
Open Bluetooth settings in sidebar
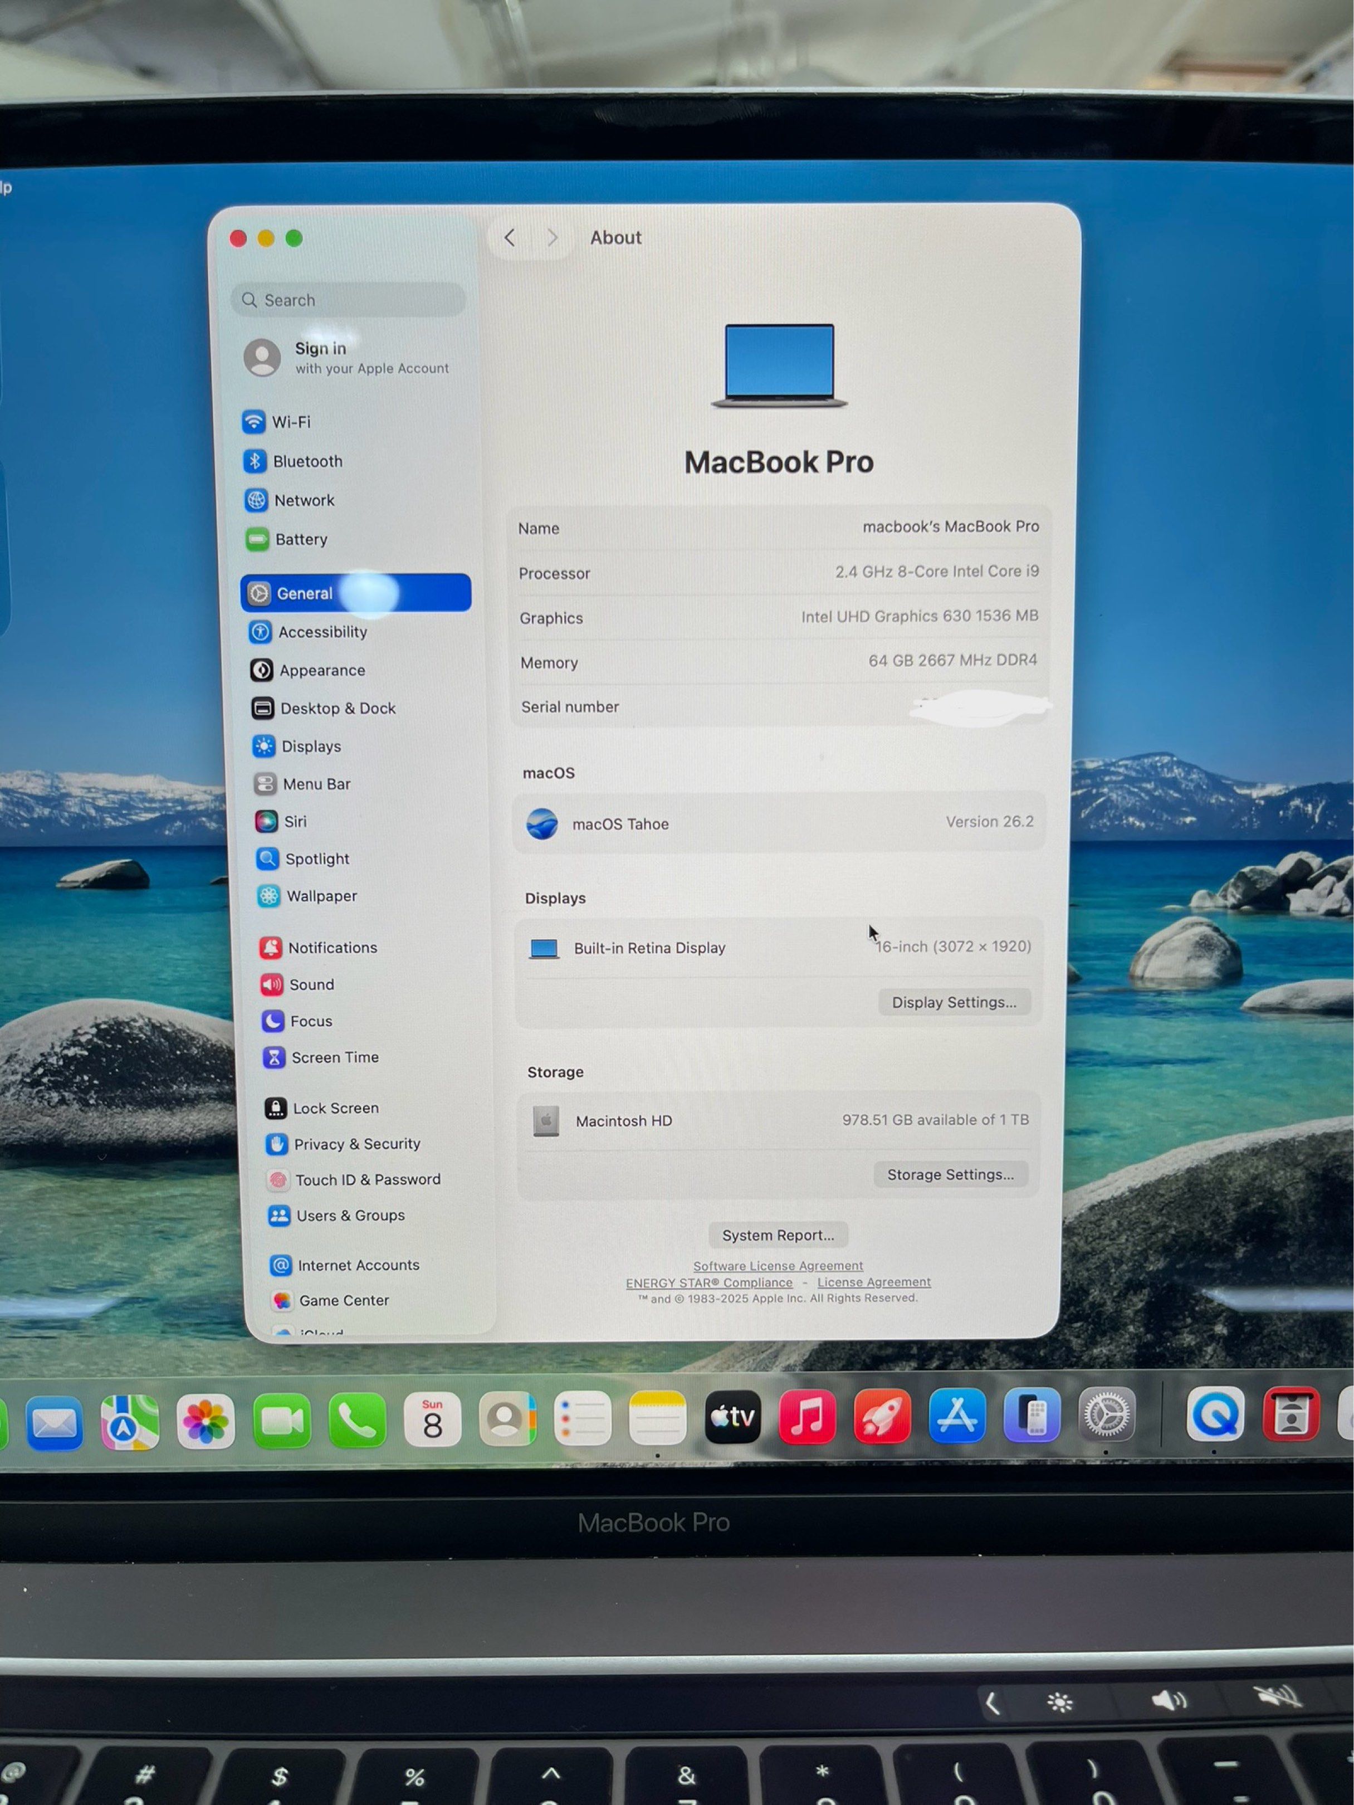tap(294, 461)
